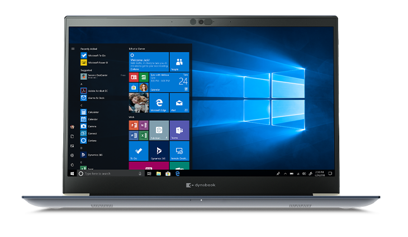Click the volume speaker icon in tray

click(304, 173)
